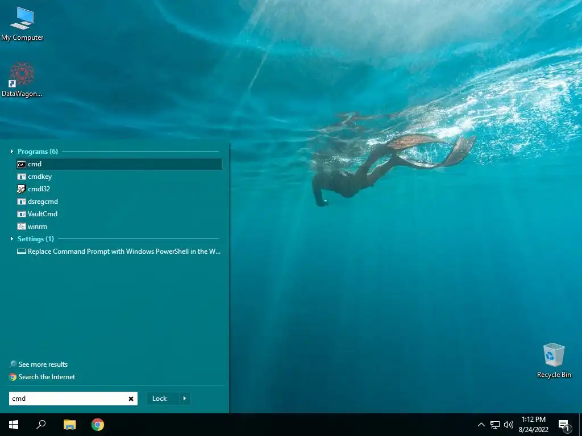582x436 pixels.
Task: Launch Chrome from the taskbar
Action: coord(98,425)
